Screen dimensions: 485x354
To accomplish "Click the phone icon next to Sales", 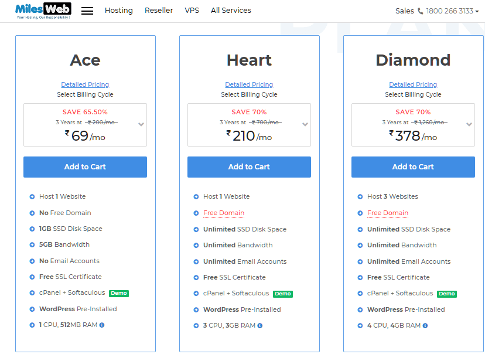I will click(x=421, y=11).
